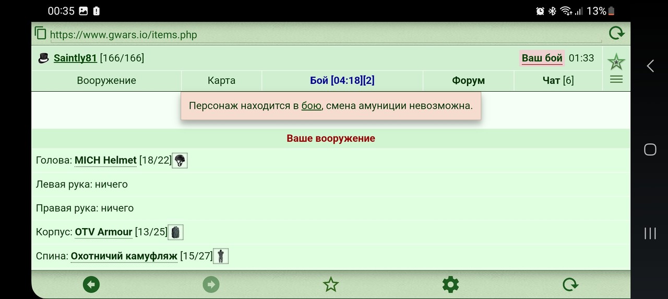668x299 pixels.
Task: Click the [15/27] camouflage durability value
Action: (196, 256)
